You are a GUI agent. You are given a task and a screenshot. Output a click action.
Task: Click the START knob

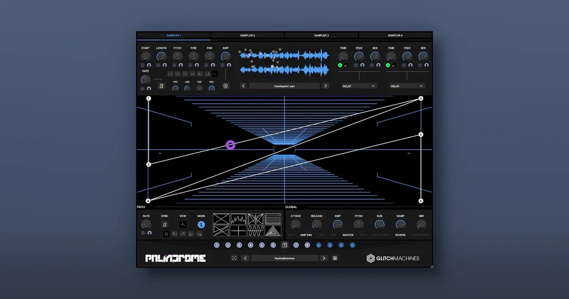[146, 56]
